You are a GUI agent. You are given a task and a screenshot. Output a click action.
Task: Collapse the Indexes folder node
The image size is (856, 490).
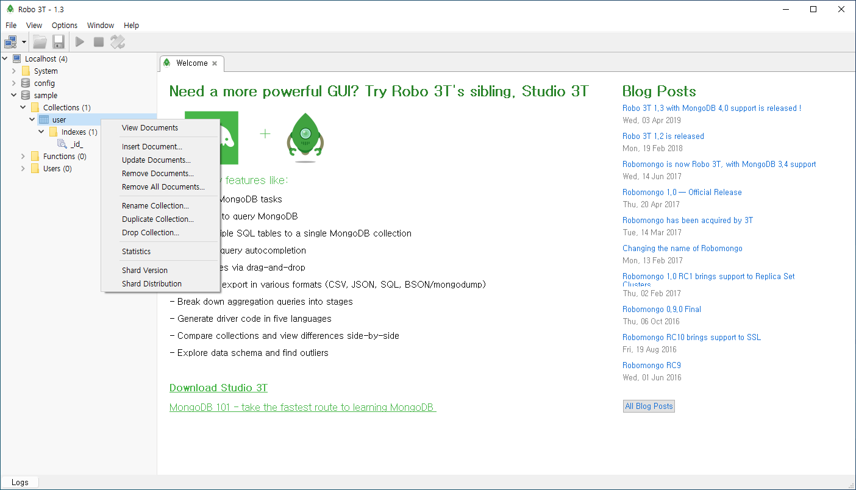41,132
